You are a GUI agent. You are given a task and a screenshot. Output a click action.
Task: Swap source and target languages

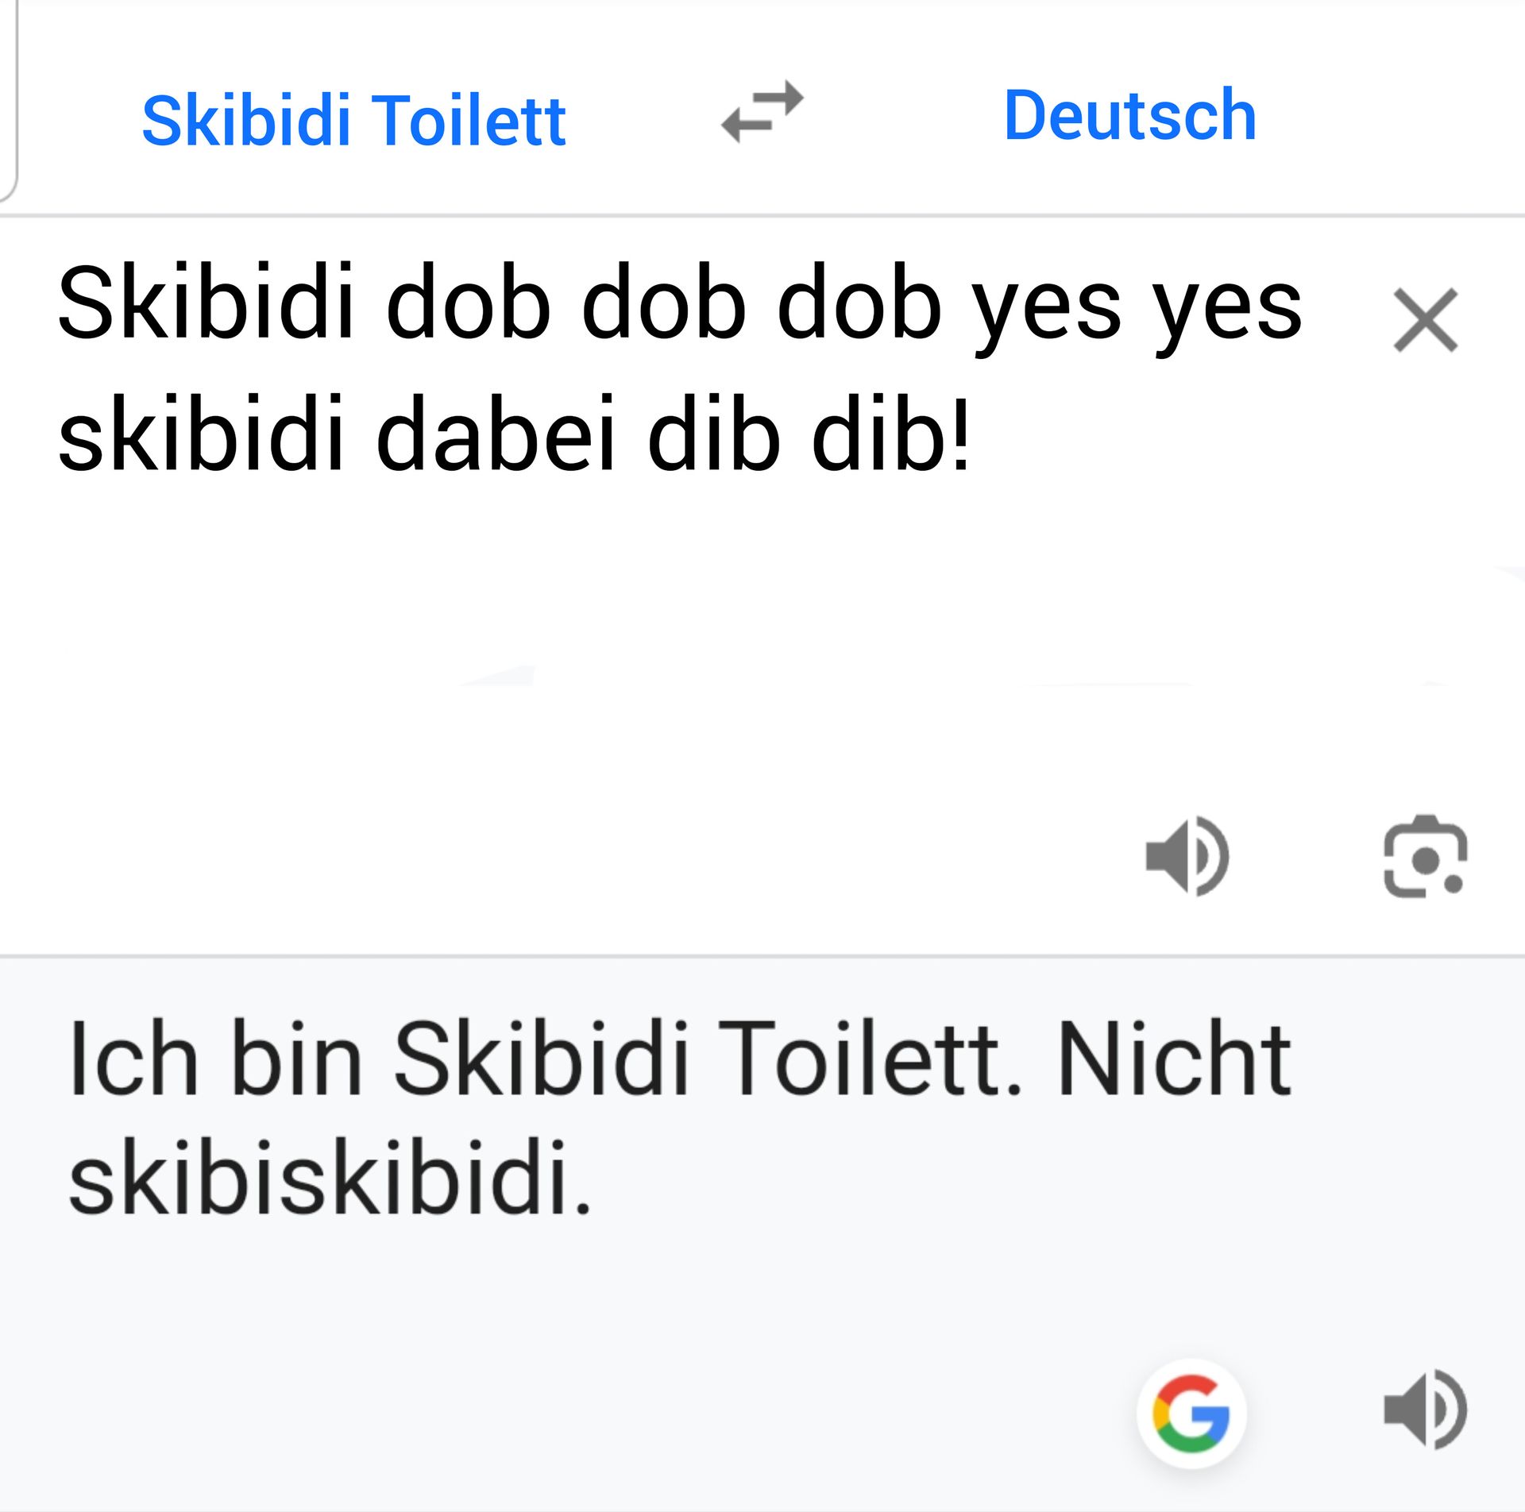[762, 113]
